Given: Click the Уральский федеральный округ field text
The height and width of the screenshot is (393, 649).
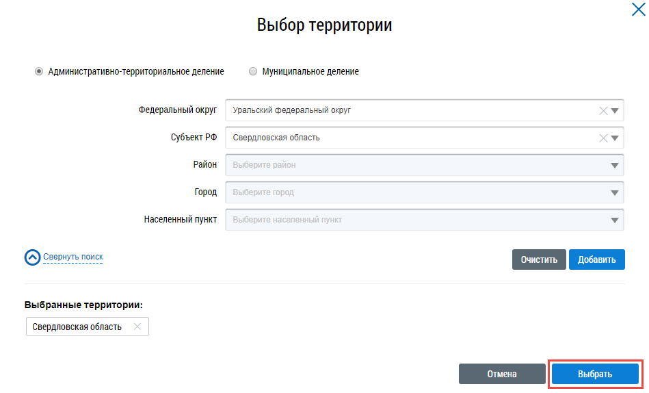Looking at the screenshot, I should coord(292,110).
